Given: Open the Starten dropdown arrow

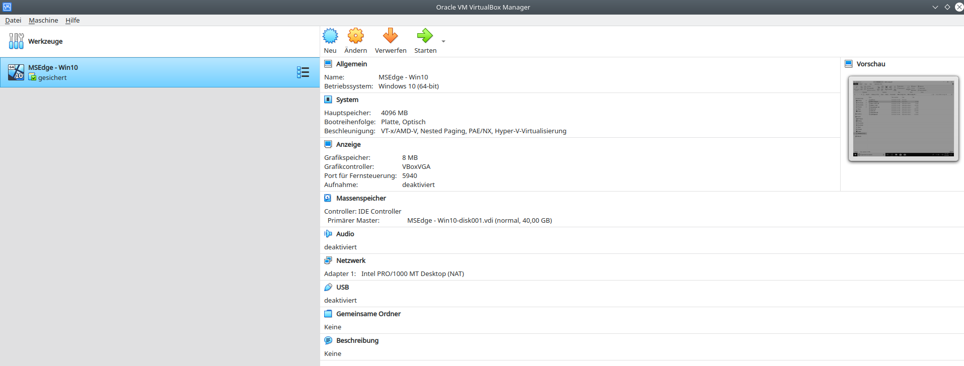Looking at the screenshot, I should click(x=443, y=42).
